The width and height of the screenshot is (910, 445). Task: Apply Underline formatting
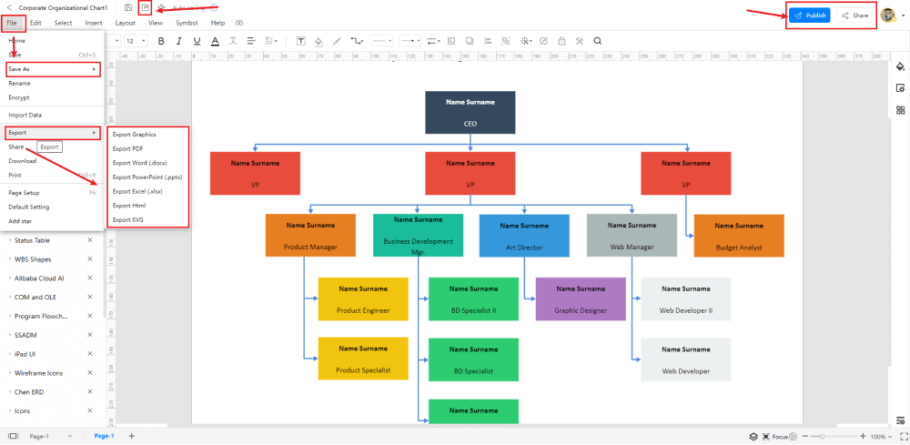point(197,41)
